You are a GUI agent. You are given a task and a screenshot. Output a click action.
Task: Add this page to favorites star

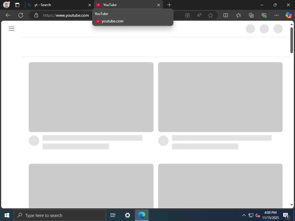[x=211, y=15]
